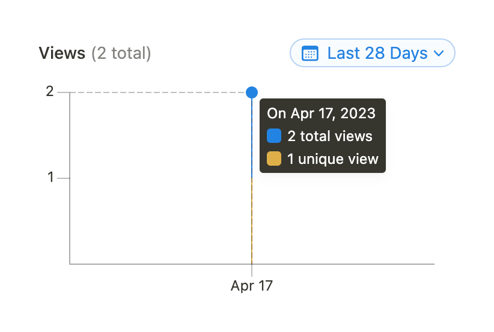The height and width of the screenshot is (332, 494).
Task: Click the calendar icon in date range button
Action: [310, 53]
